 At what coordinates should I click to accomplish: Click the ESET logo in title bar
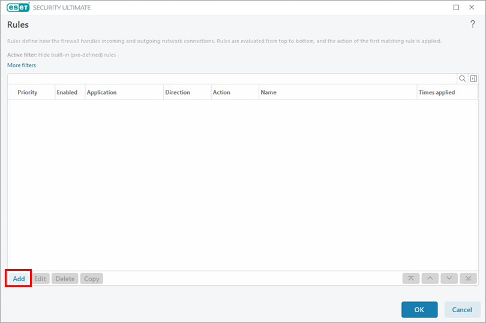click(19, 7)
